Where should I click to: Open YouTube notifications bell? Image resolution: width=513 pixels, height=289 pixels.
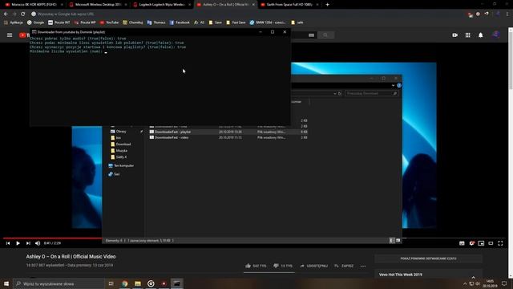click(x=481, y=35)
